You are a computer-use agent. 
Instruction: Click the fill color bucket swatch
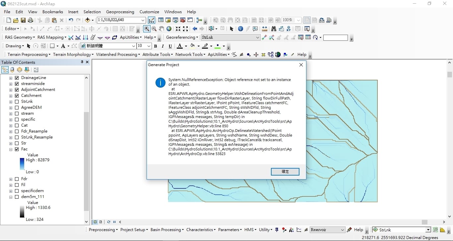(x=192, y=46)
